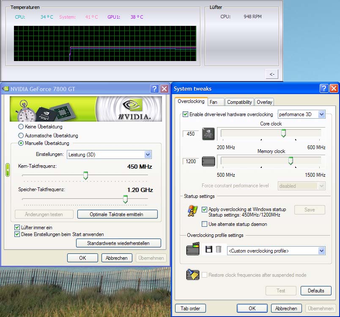This screenshot has width=340, height=317.
Task: Click the '450 MHz' Kern-Taktfrequenz value
Action: coord(140,167)
